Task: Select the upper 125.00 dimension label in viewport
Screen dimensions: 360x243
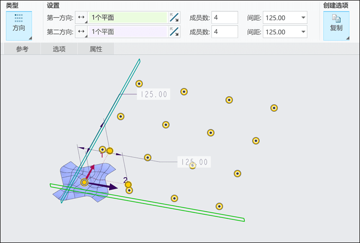Action: click(154, 94)
